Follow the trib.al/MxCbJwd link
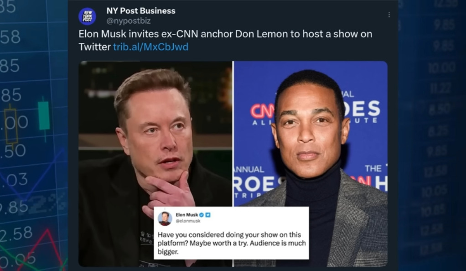The width and height of the screenshot is (466, 271). [150, 47]
